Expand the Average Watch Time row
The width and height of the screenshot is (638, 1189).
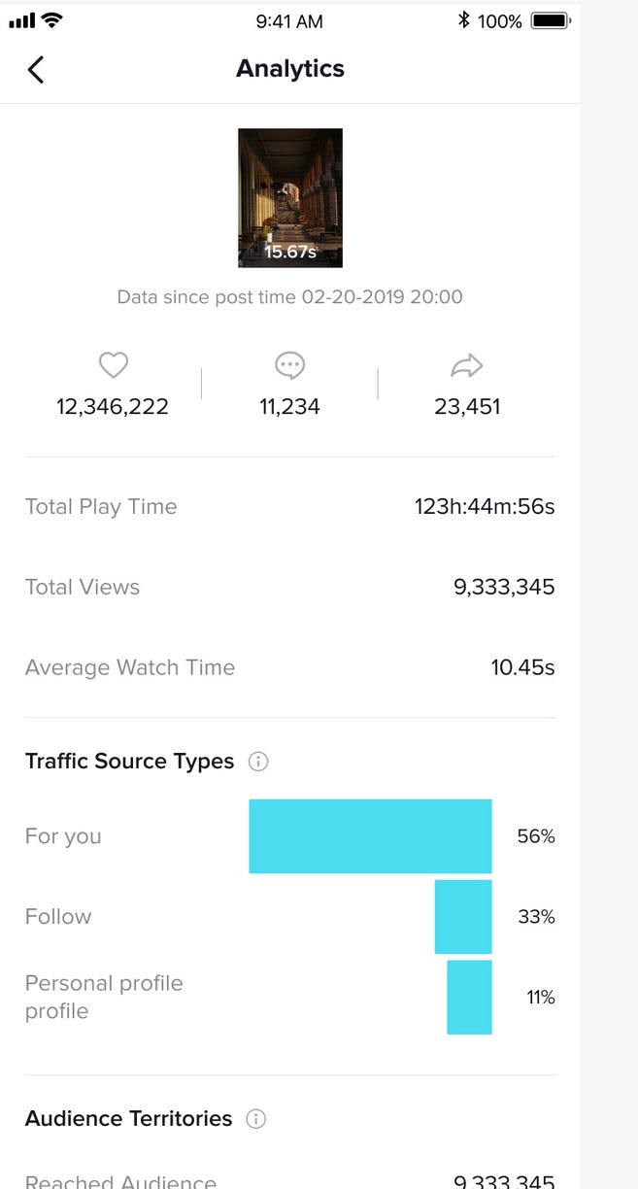(289, 667)
